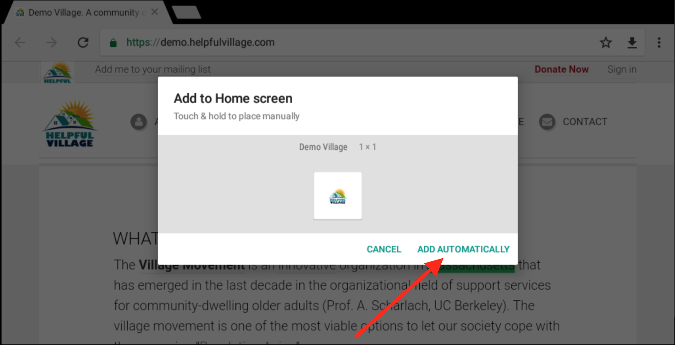Click the browser forward arrow

pyautogui.click(x=51, y=43)
